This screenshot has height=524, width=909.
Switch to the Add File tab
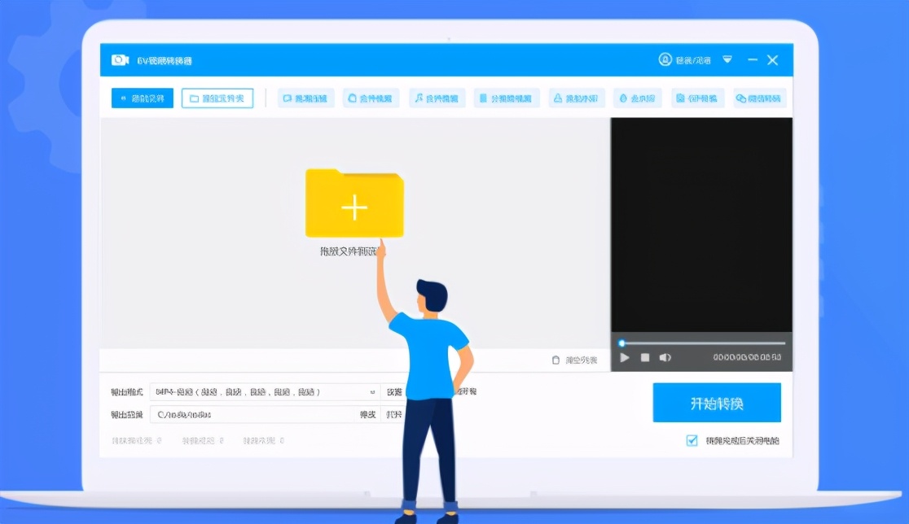pos(142,98)
